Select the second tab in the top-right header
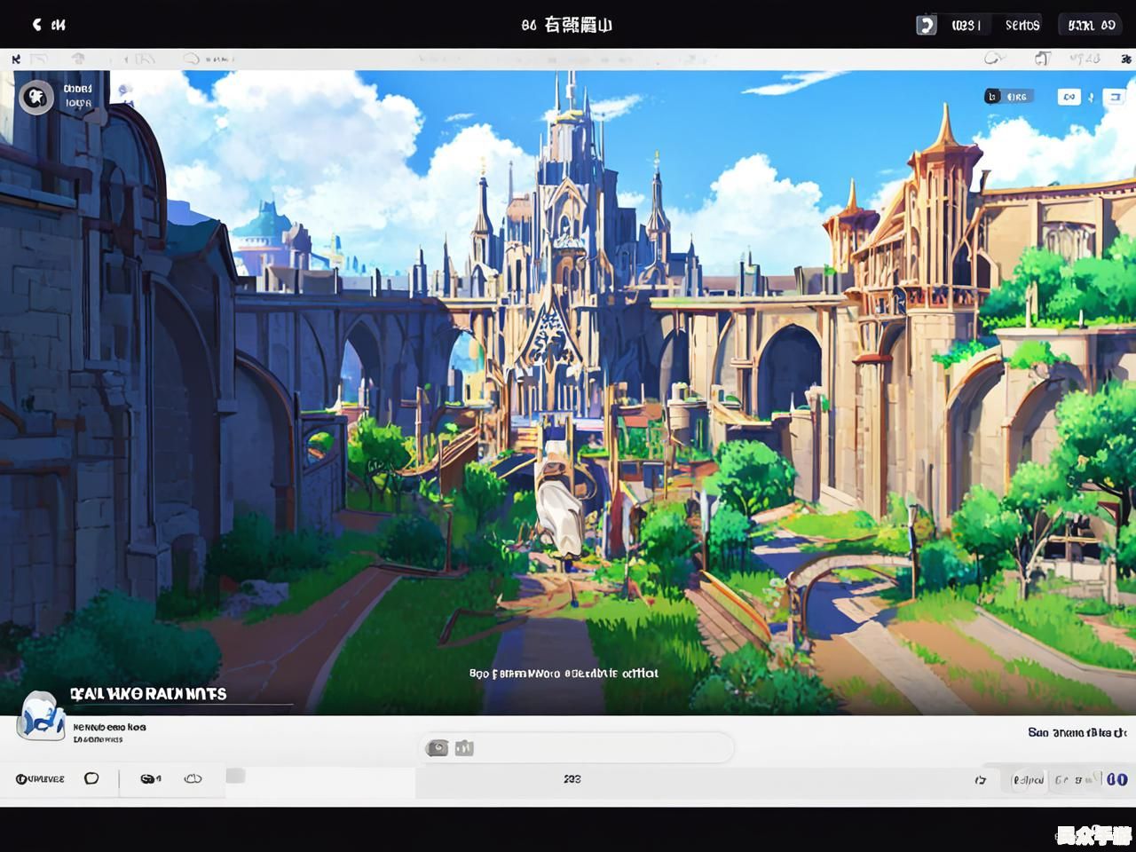The width and height of the screenshot is (1136, 852). (x=1022, y=25)
